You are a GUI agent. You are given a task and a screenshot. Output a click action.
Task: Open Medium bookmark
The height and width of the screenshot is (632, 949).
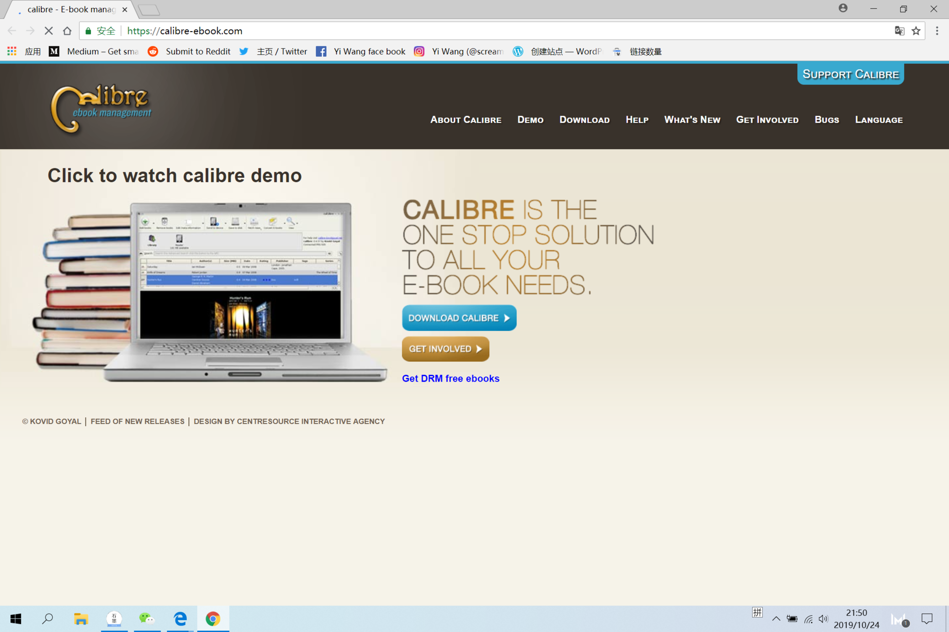tap(94, 51)
